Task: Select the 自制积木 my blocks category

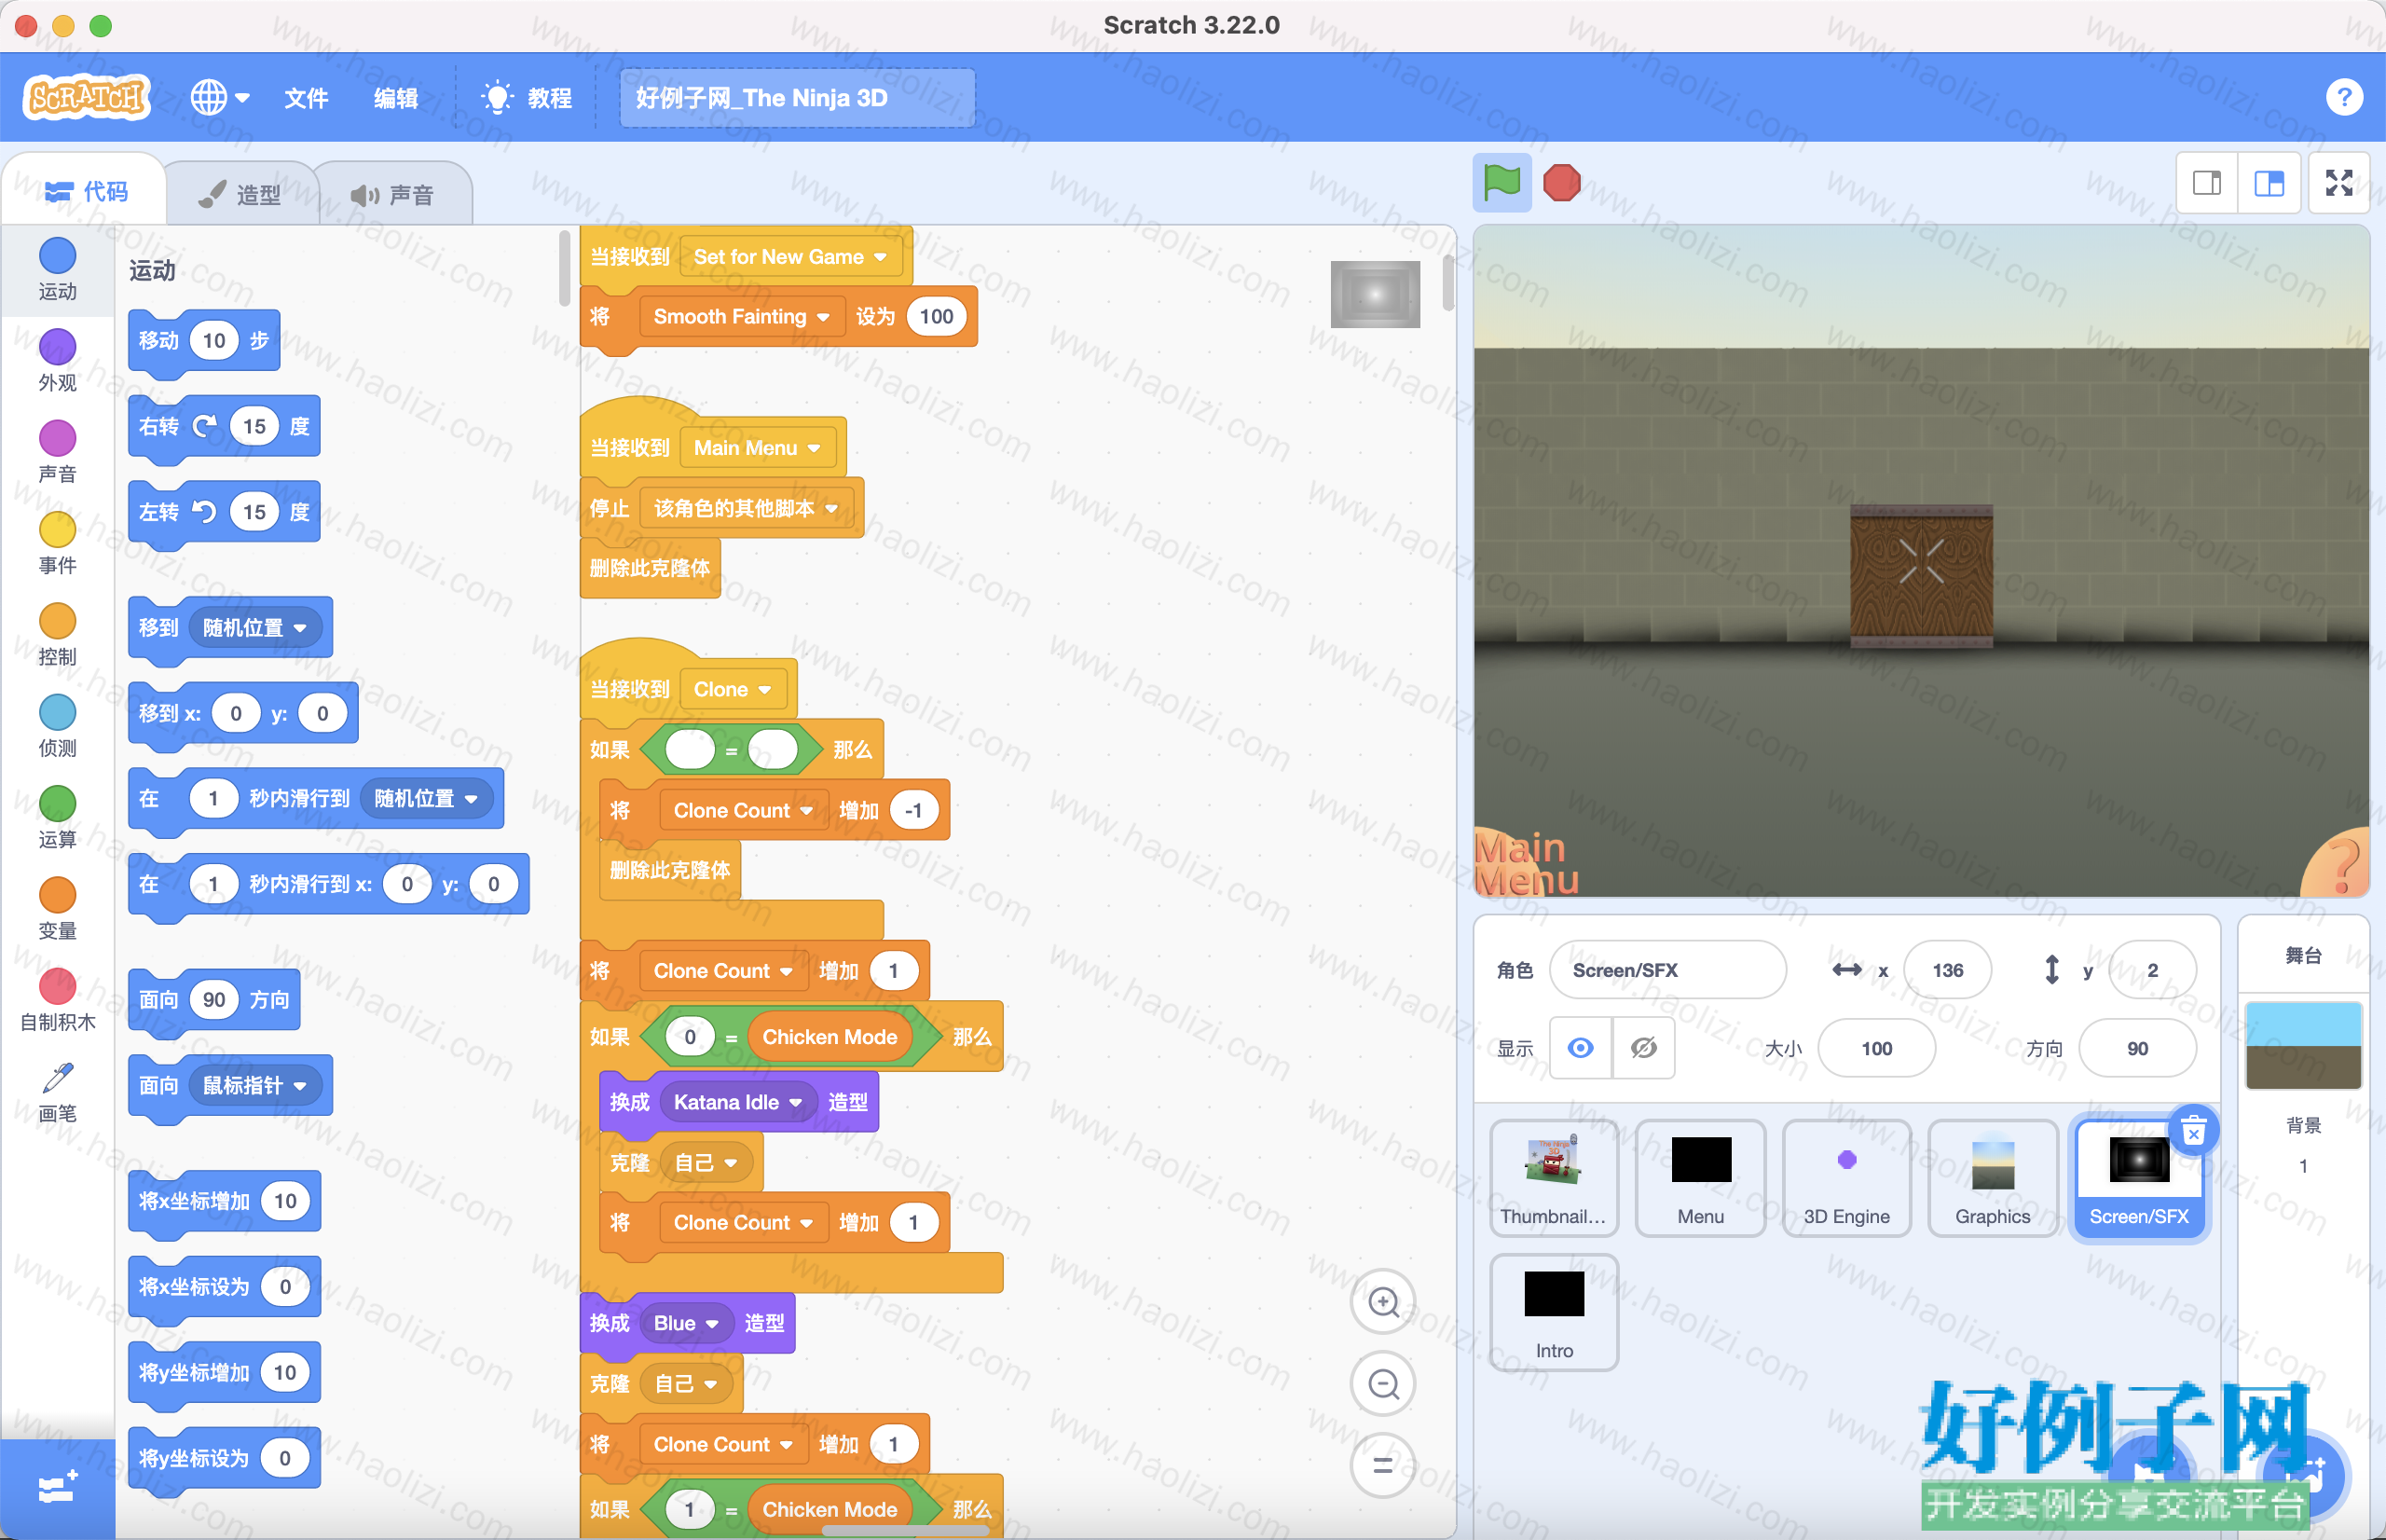Action: pos(57,1000)
